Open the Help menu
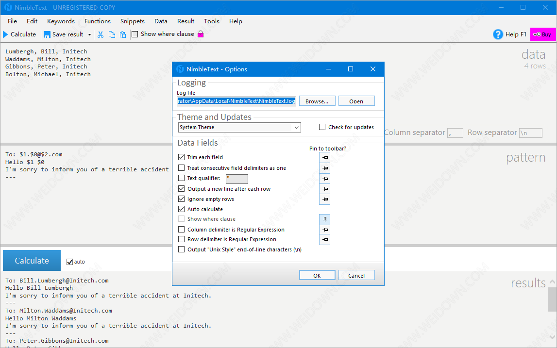Image resolution: width=557 pixels, height=348 pixels. (x=236, y=21)
